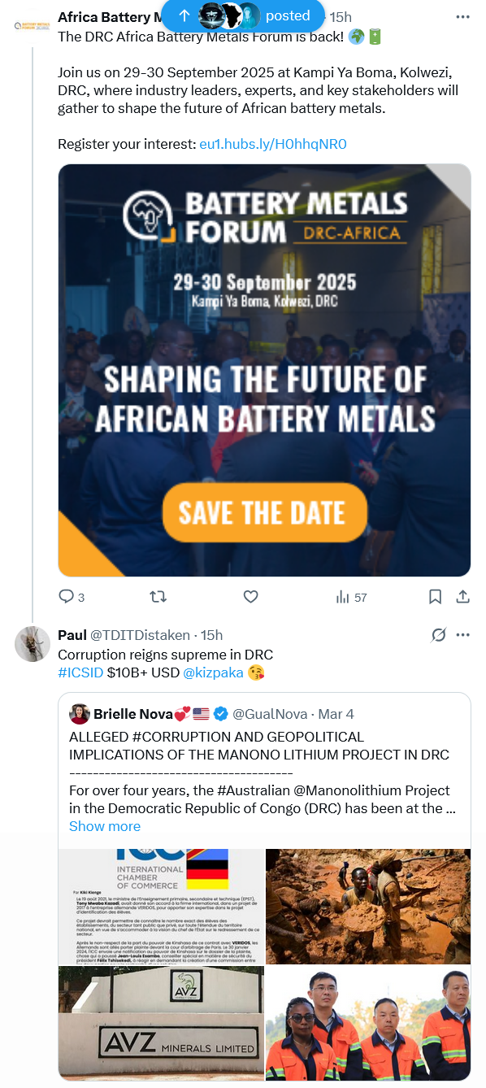Image resolution: width=486 pixels, height=1088 pixels.
Task: Open the @kizpaka mention
Action: pos(213,672)
